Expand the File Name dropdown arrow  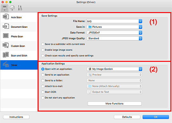coord(140,21)
